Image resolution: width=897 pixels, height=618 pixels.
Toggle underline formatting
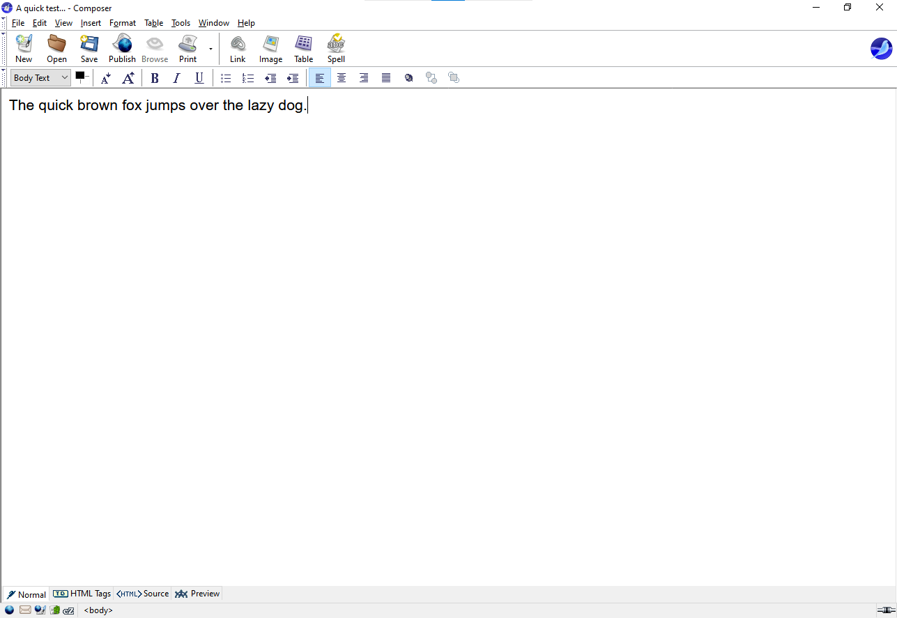coord(199,78)
